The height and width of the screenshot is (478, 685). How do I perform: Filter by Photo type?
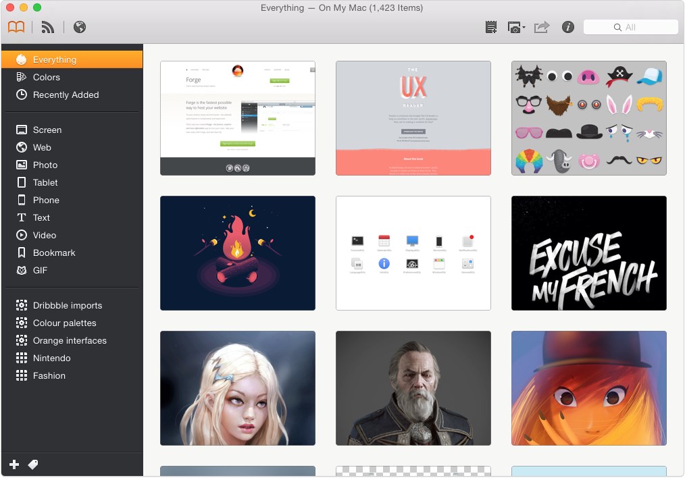tap(72, 165)
